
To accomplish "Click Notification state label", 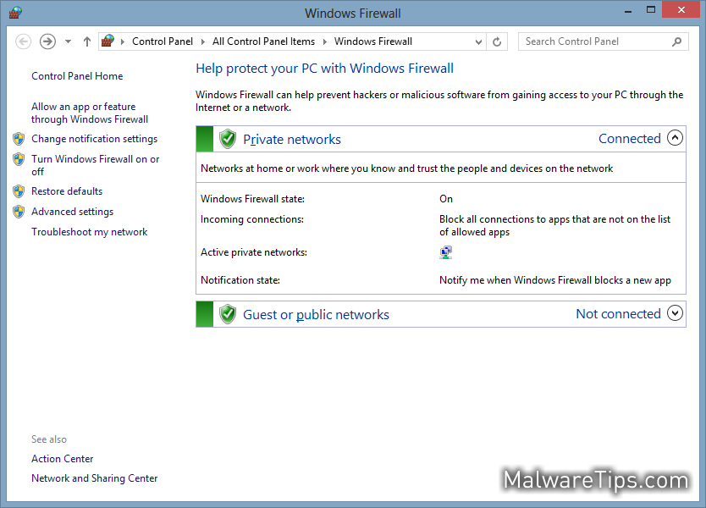I will point(240,280).
